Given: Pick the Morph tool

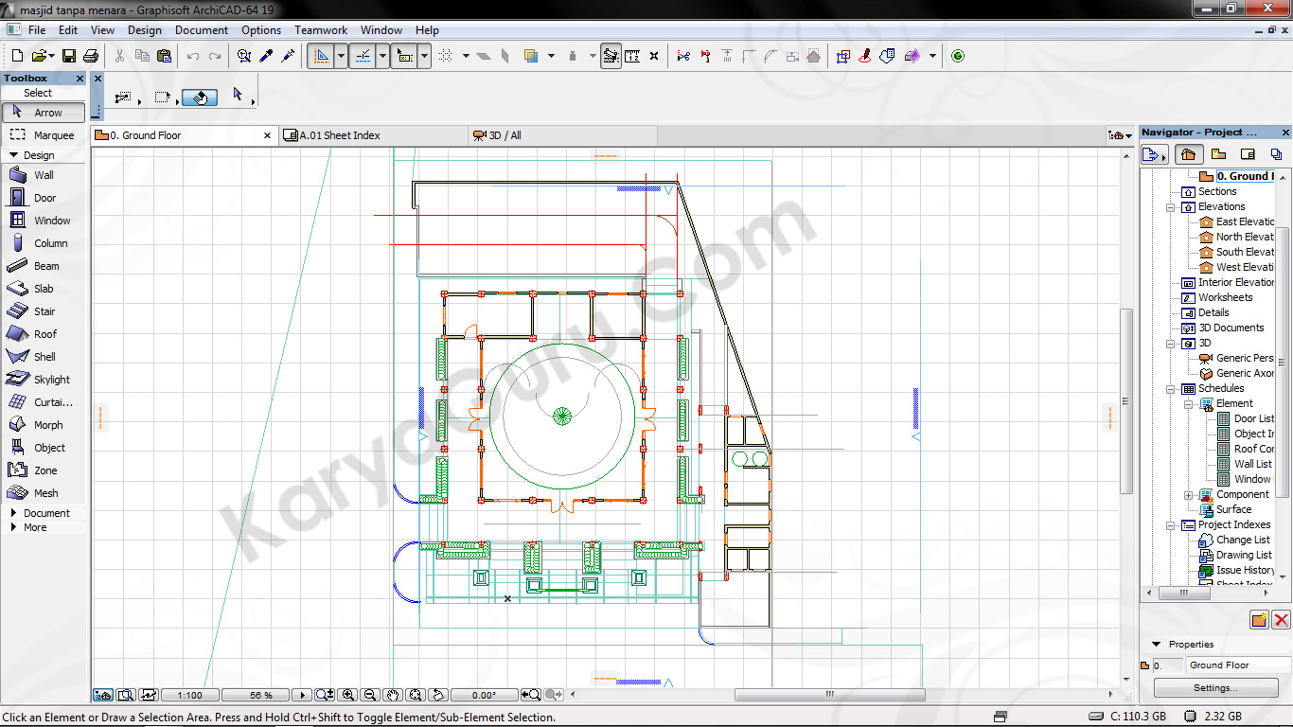Looking at the screenshot, I should coord(47,425).
